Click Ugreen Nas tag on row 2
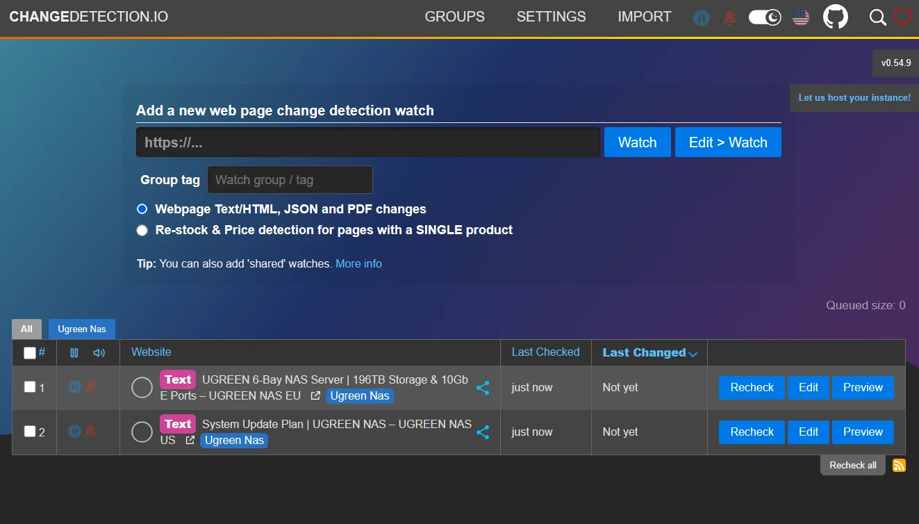 click(234, 441)
